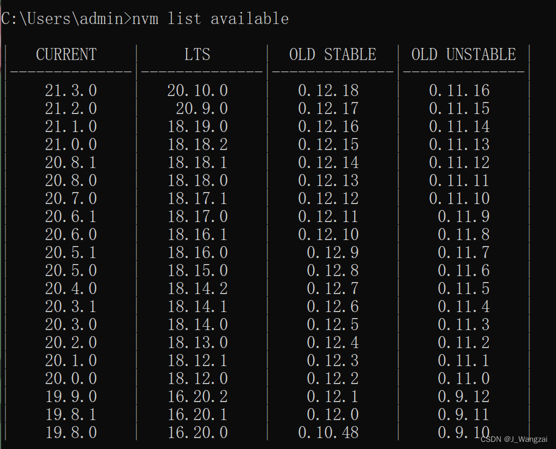Click LTS version 16.20.0

(x=198, y=432)
